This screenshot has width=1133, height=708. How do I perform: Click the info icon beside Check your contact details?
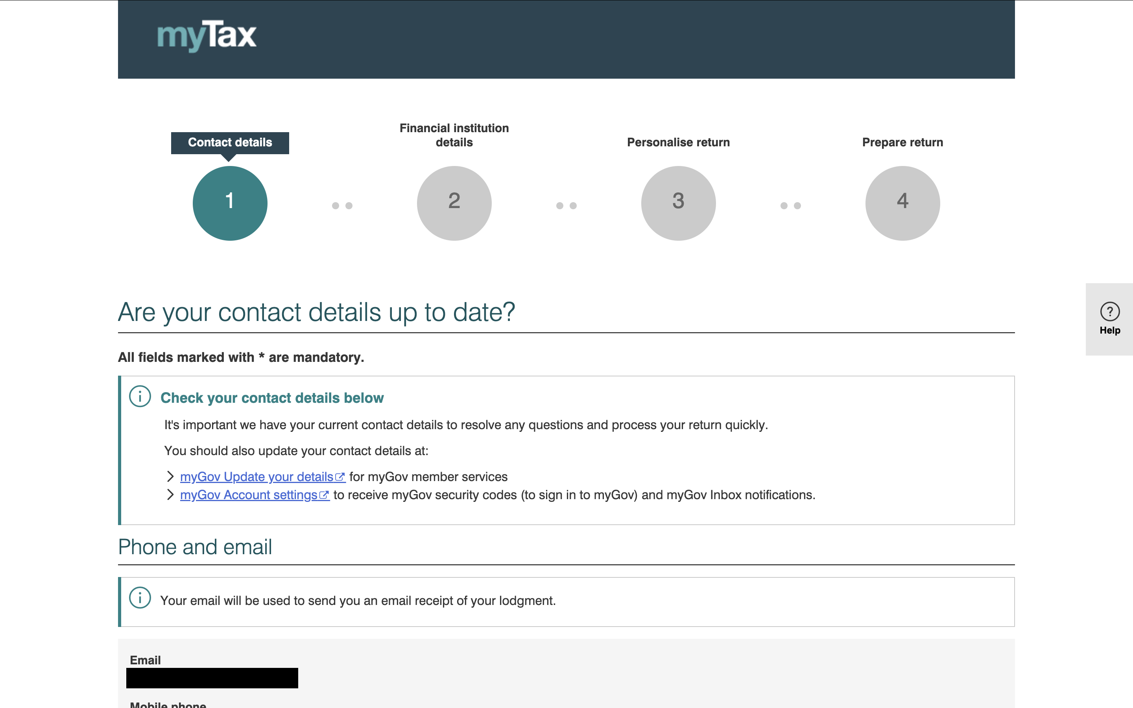coord(140,396)
